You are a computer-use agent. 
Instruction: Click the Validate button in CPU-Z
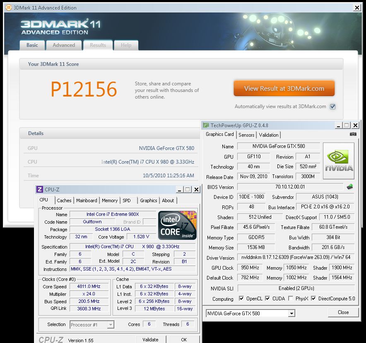(150, 340)
